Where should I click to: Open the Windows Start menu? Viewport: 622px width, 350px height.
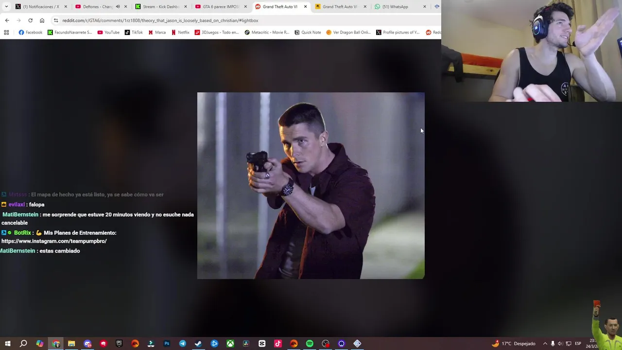pos(7,344)
